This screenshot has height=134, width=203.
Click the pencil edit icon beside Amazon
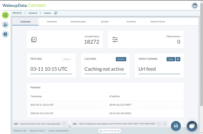tap(56, 13)
